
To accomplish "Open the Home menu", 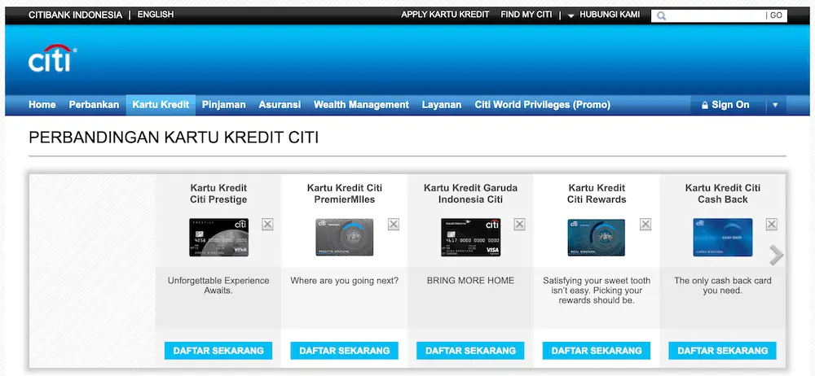I will pos(42,105).
